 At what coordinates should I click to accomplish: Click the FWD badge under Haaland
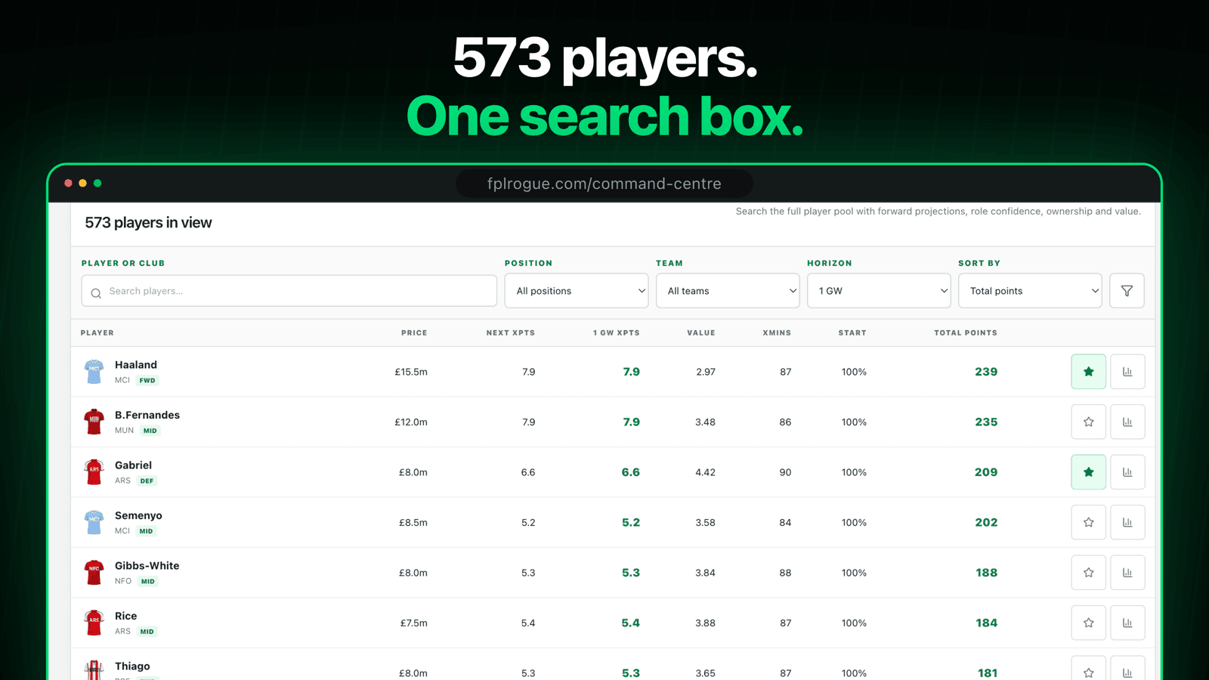tap(147, 381)
